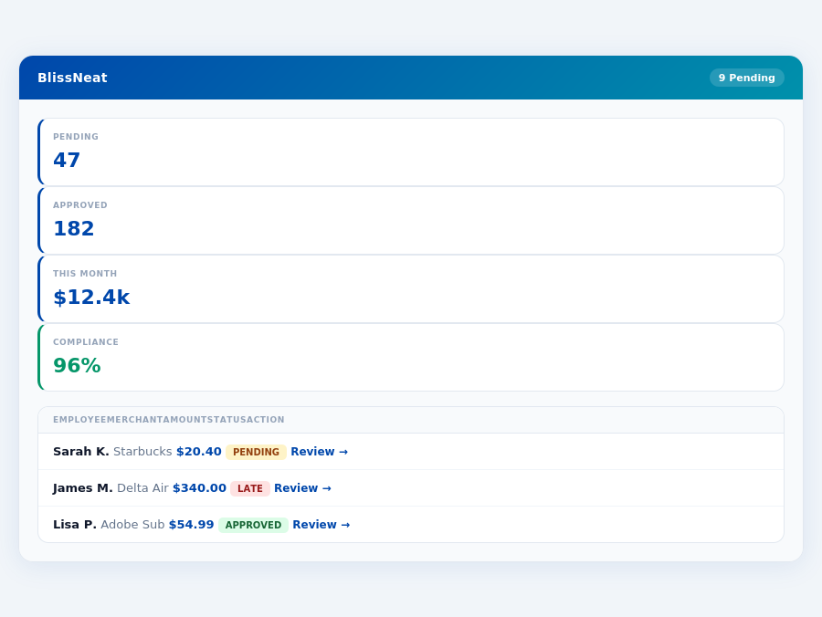Review Sarah K.'s Starbucks expense
The height and width of the screenshot is (617, 822).
(x=319, y=451)
